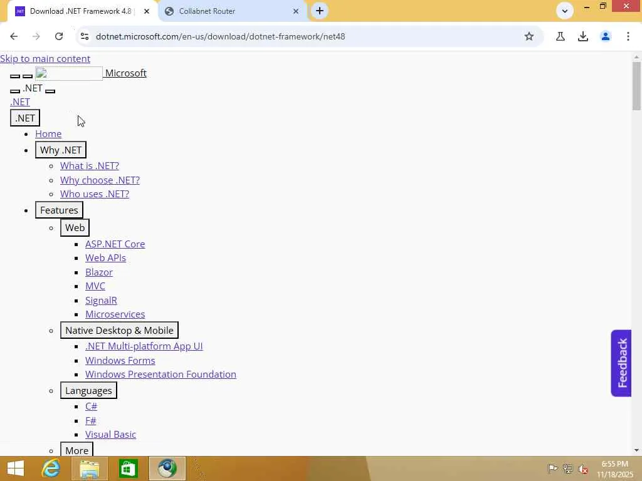Viewport: 642px width, 481px height.
Task: Click the Microsoft logo link
Action: (x=91, y=73)
